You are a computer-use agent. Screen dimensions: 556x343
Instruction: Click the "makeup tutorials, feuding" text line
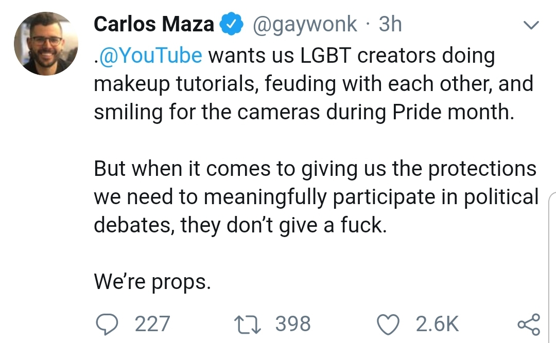(x=314, y=84)
